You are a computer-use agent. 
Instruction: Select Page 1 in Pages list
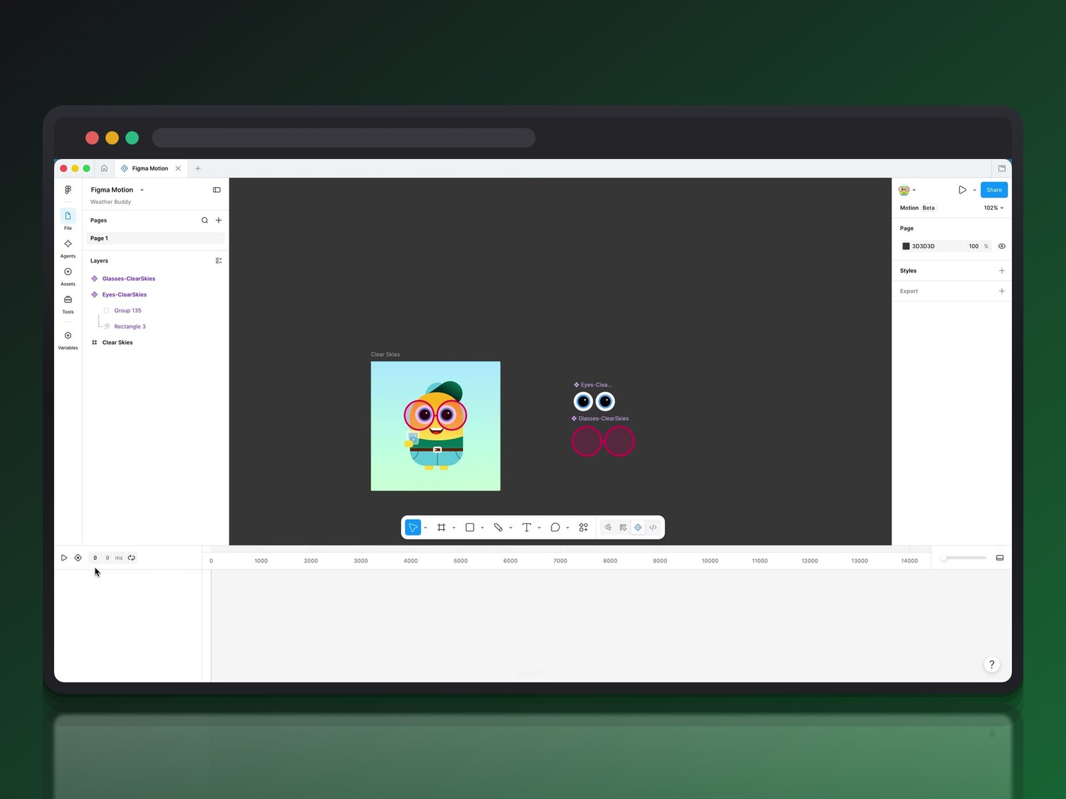[155, 238]
